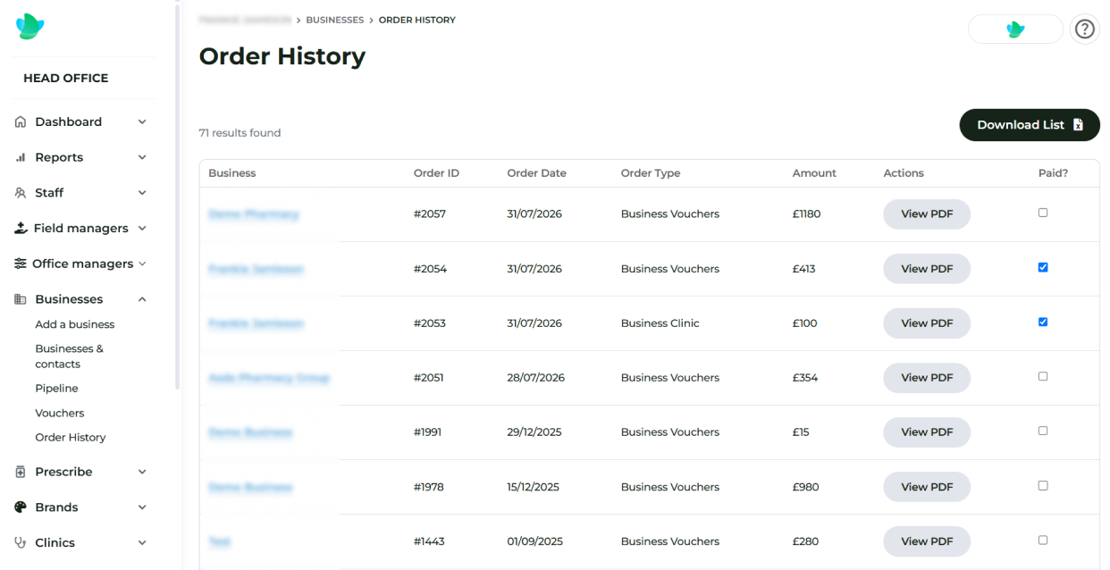Click the Office managers sliders icon
Screen dimensions: 1110x570
click(21, 264)
